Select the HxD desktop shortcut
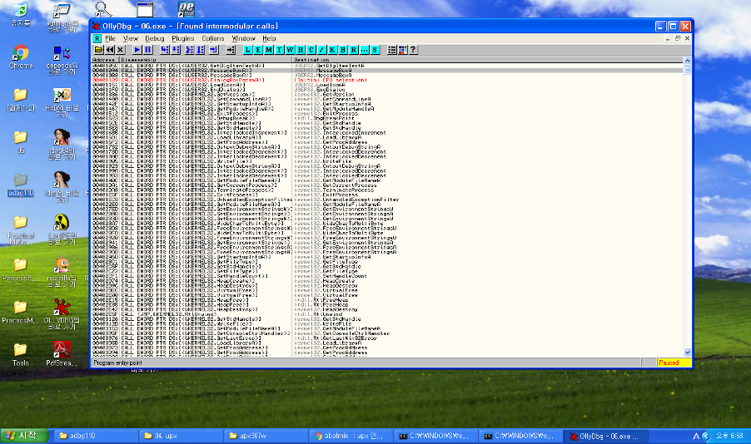751x444 pixels. (x=62, y=102)
